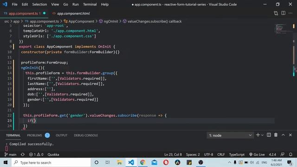The image size is (297, 167).
Task: Change encoding UTF-8
Action: tap(208, 154)
